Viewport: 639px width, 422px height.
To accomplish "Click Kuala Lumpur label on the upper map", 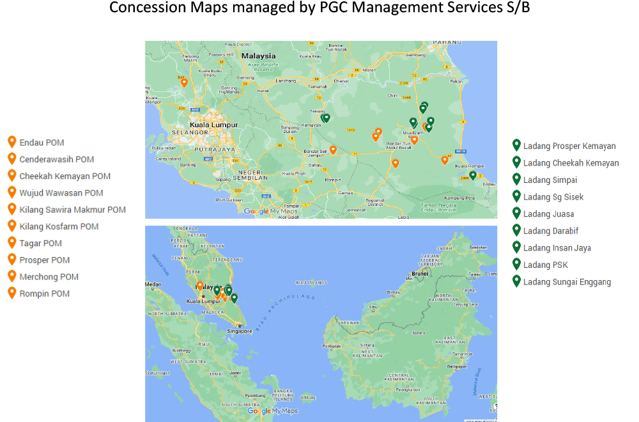I will (214, 125).
